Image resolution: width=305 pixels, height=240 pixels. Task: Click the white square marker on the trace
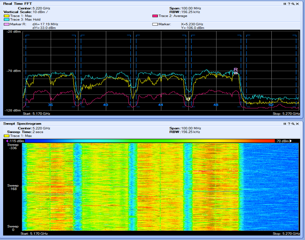coord(188,99)
